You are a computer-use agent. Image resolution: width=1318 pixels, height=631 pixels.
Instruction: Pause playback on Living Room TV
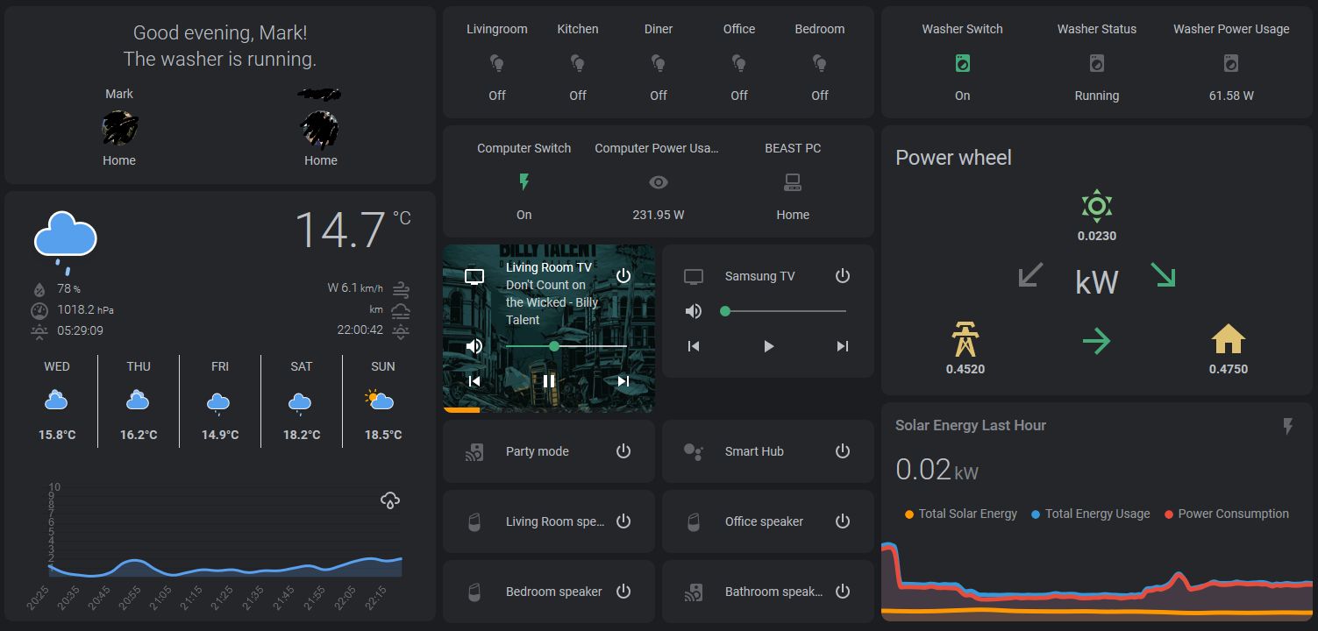[x=548, y=380]
